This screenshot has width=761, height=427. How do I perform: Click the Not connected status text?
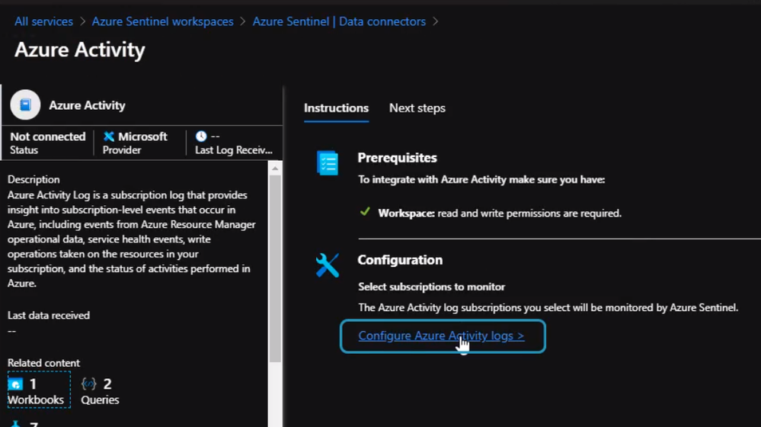tap(48, 136)
